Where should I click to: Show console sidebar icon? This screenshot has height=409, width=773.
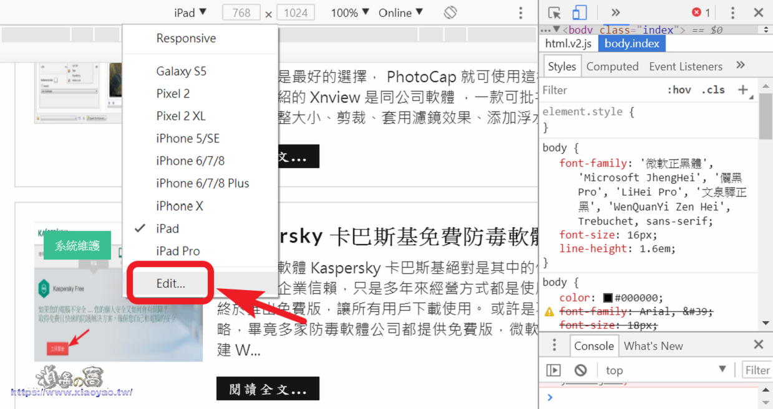553,370
